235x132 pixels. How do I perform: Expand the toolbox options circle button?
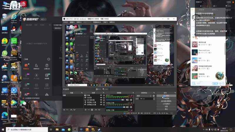point(48,59)
